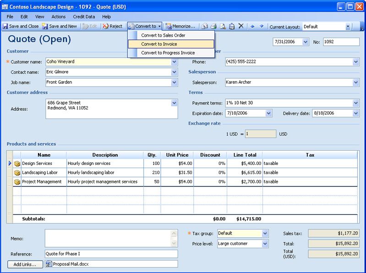366x273 pixels.
Task: Expand the Contact name dropdown
Action: coord(174,72)
